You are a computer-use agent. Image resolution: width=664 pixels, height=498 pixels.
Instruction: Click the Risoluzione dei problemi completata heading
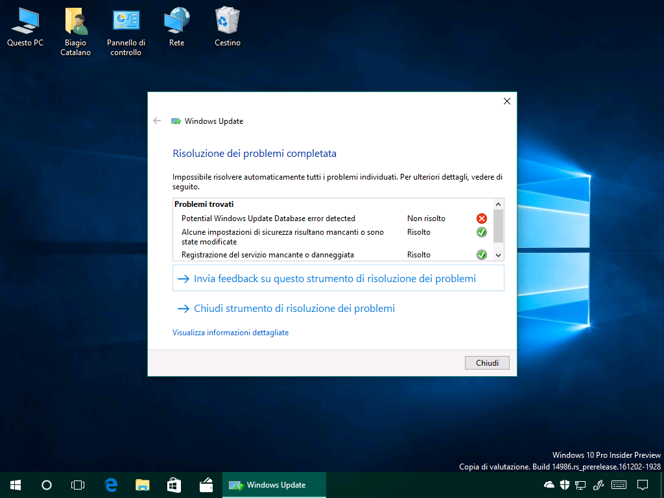pyautogui.click(x=254, y=153)
